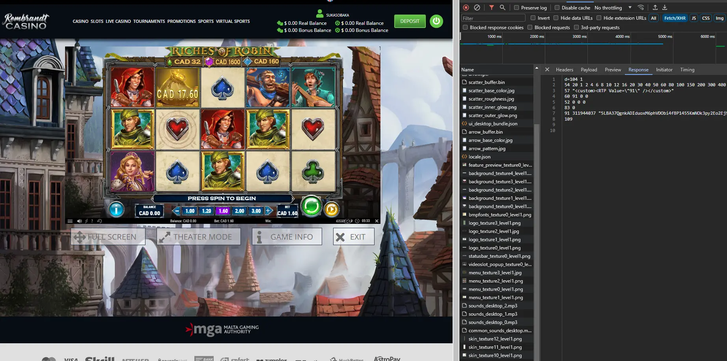Switch to the Payload tab

click(589, 69)
